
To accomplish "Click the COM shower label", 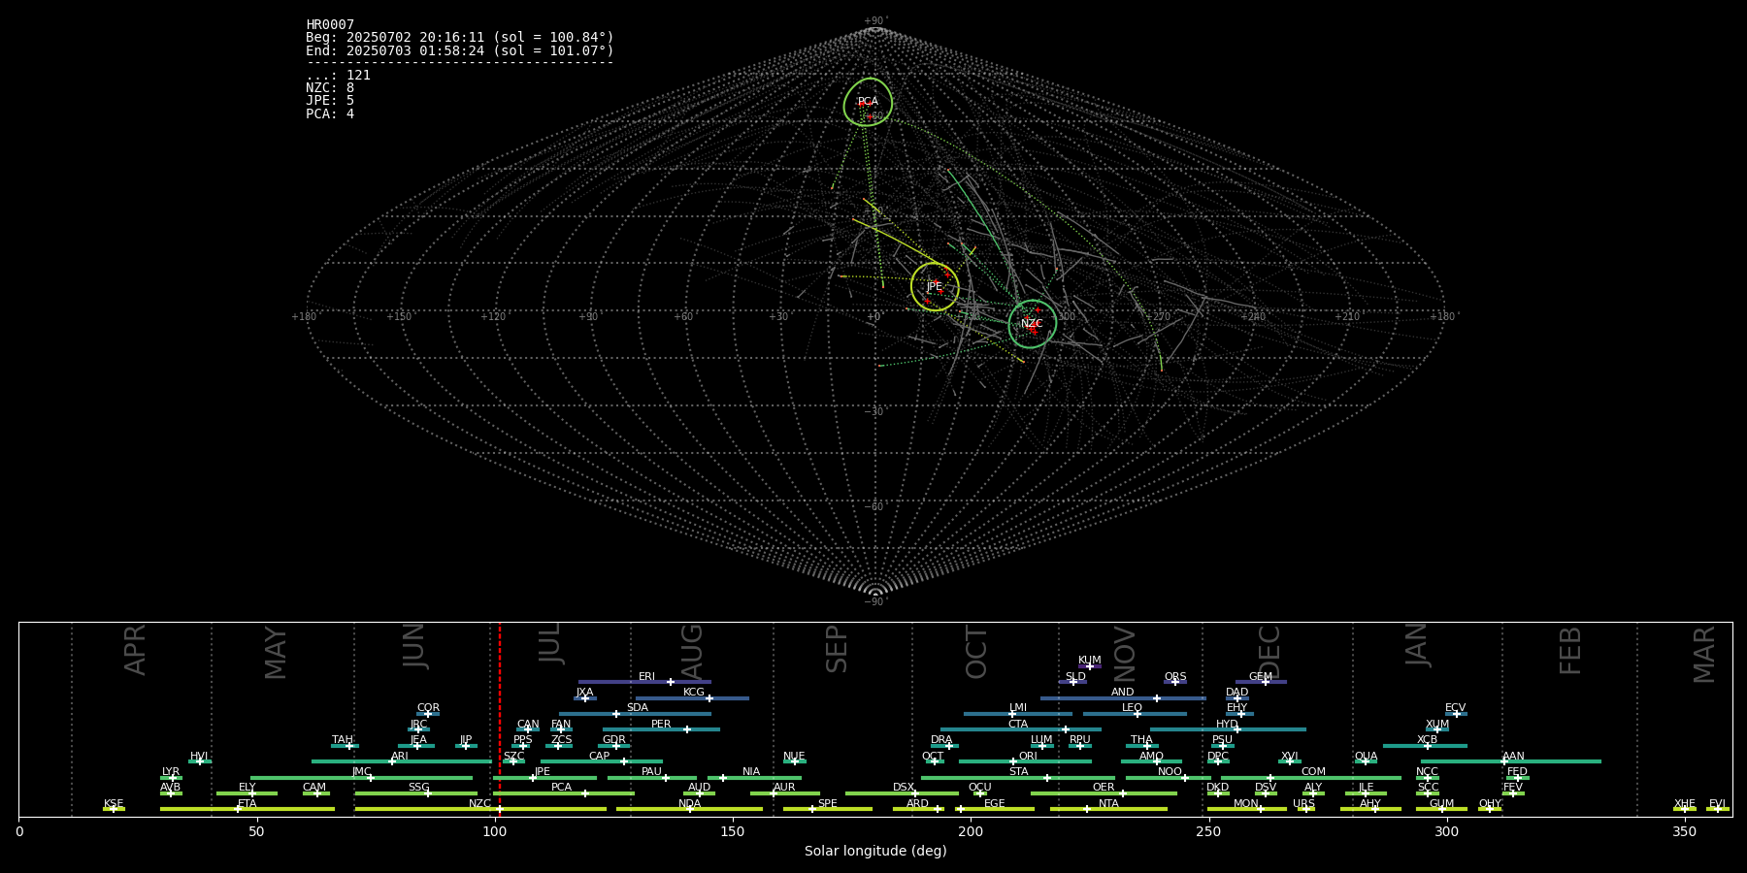I will [x=1313, y=772].
